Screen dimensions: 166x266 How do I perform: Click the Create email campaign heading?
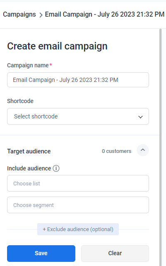(57, 46)
